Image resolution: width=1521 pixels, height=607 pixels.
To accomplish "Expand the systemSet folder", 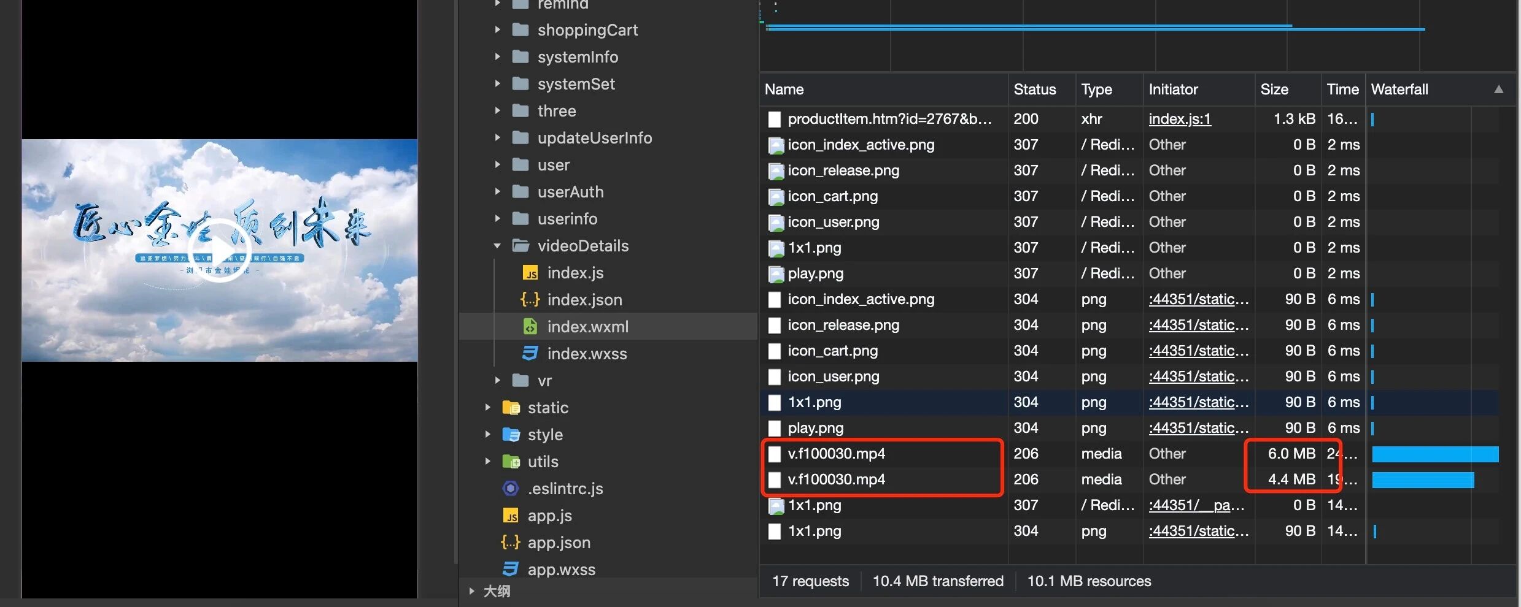I will tap(498, 83).
